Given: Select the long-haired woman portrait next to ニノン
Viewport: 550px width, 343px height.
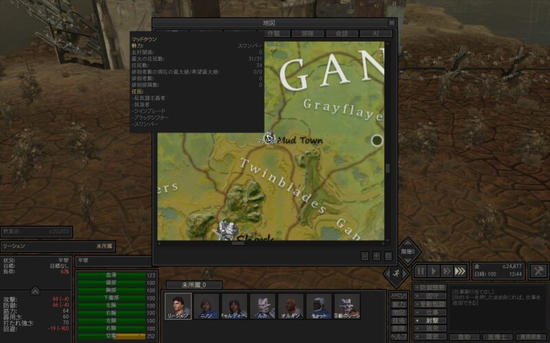Looking at the screenshot, I should pos(234,306).
